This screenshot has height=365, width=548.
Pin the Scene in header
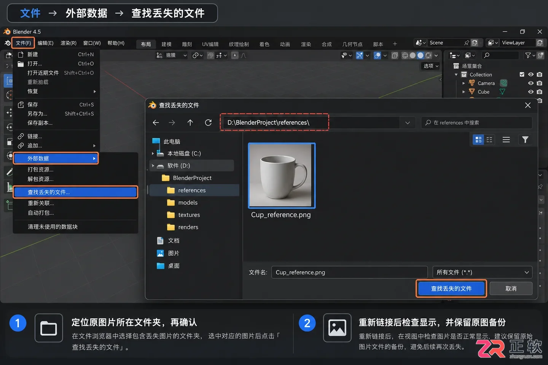[467, 43]
